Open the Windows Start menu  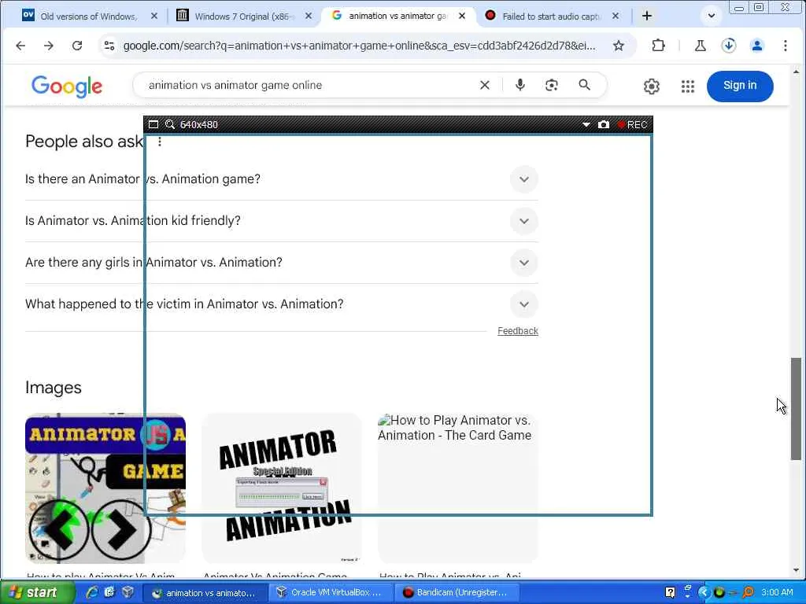click(x=37, y=592)
